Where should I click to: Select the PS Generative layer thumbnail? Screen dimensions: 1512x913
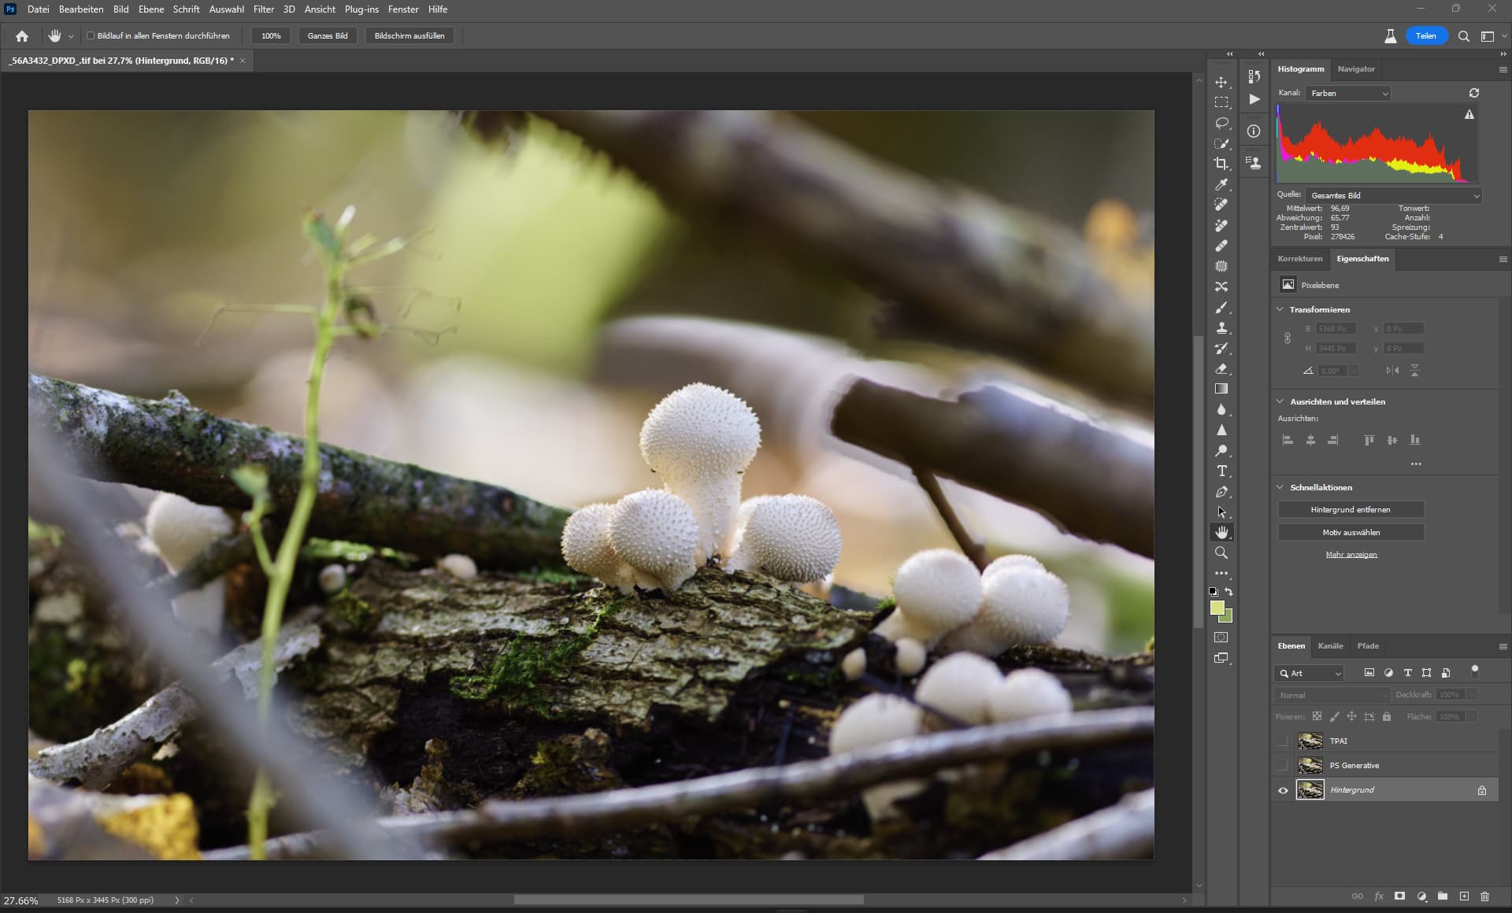pyautogui.click(x=1310, y=765)
